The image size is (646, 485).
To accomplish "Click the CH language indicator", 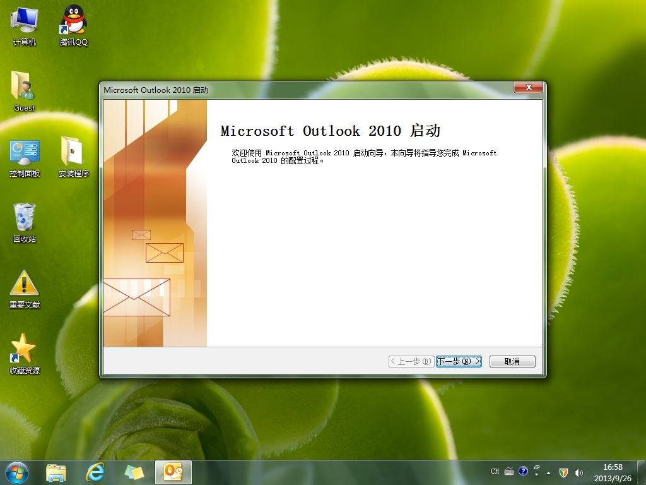I will (x=495, y=471).
